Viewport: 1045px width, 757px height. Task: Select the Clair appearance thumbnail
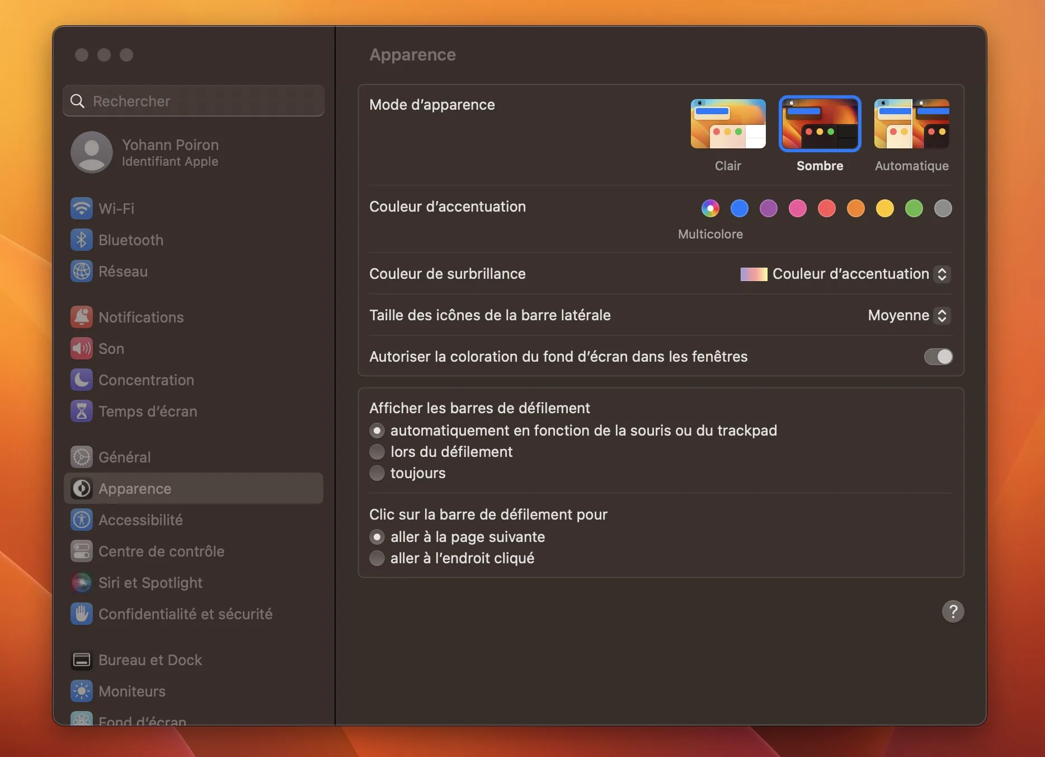click(728, 124)
